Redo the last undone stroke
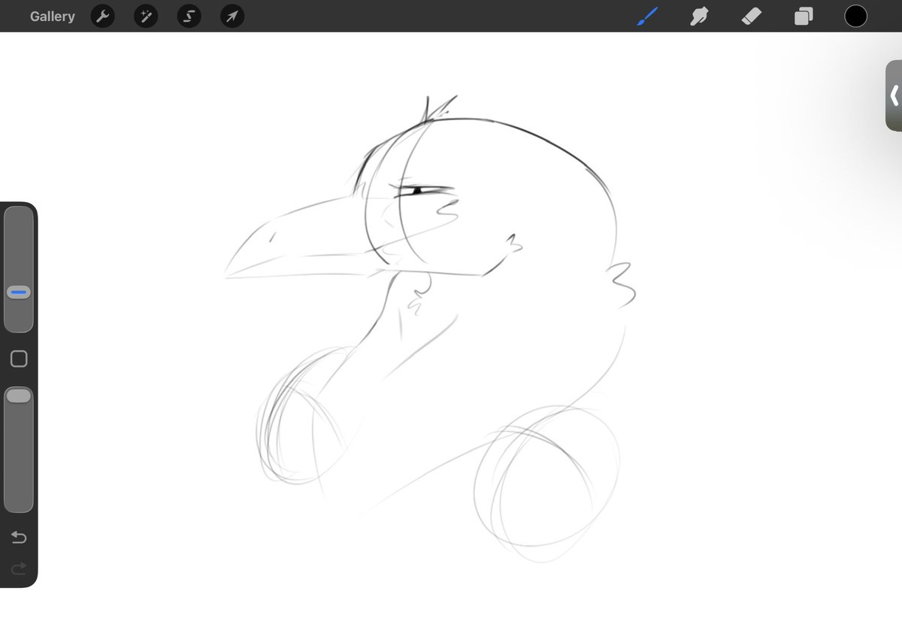 (19, 568)
